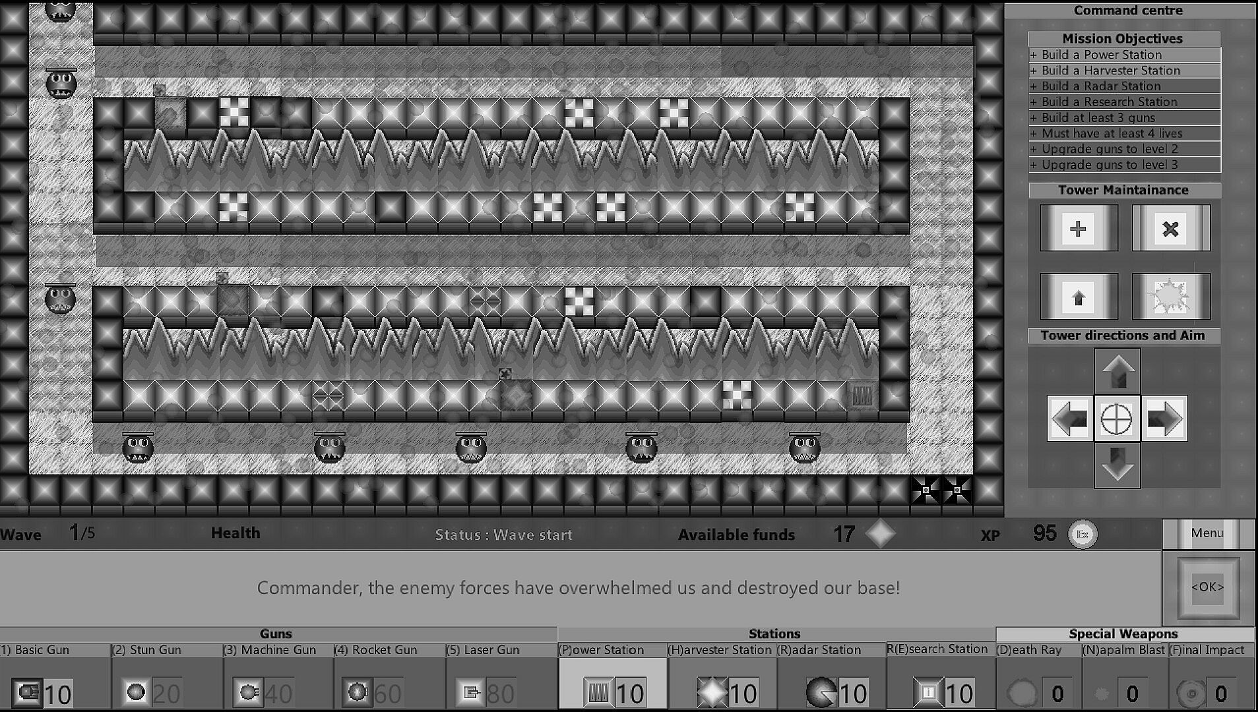The height and width of the screenshot is (712, 1258).
Task: Click the harvester tower on the lower wall
Action: [x=517, y=395]
